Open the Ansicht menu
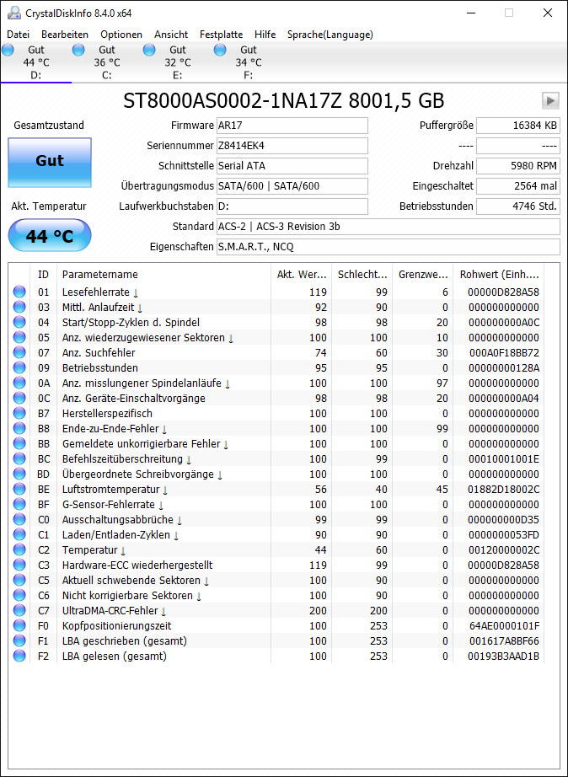Viewport: 568px width, 777px height. tap(171, 35)
